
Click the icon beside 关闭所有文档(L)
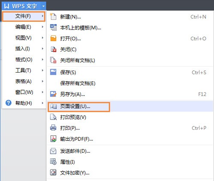click(x=53, y=60)
